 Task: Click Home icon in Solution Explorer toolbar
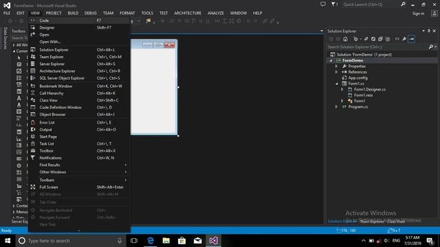pyautogui.click(x=345, y=39)
